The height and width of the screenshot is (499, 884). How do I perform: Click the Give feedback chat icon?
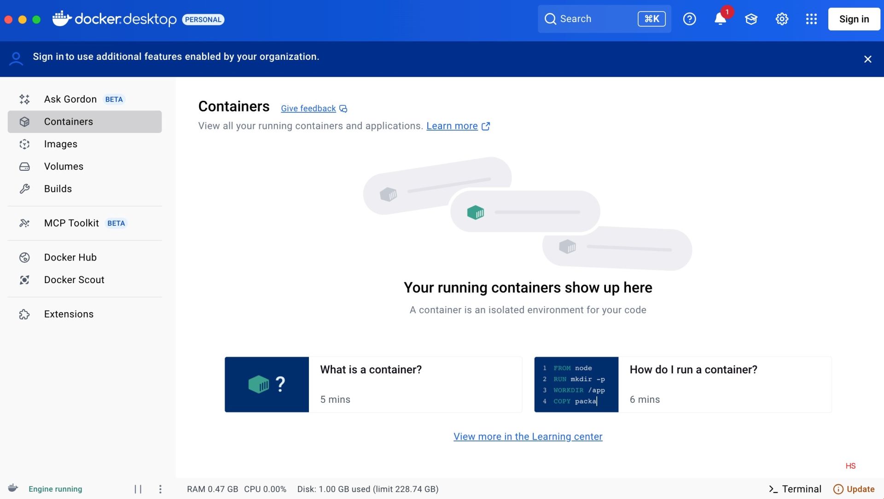click(343, 109)
